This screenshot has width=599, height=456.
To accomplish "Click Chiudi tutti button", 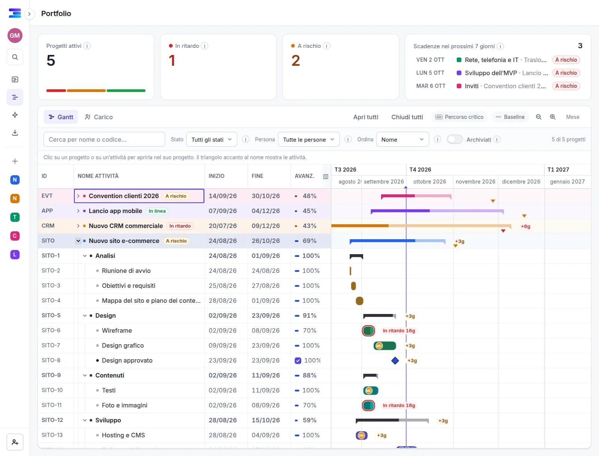I will click(x=407, y=117).
